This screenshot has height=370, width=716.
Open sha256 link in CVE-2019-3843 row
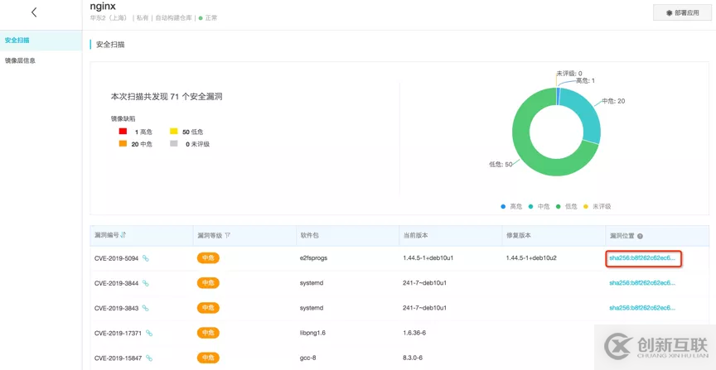coord(642,308)
